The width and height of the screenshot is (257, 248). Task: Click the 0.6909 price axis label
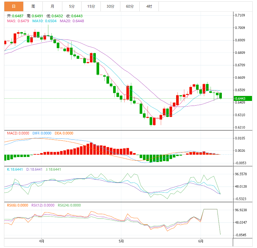(x=240, y=40)
